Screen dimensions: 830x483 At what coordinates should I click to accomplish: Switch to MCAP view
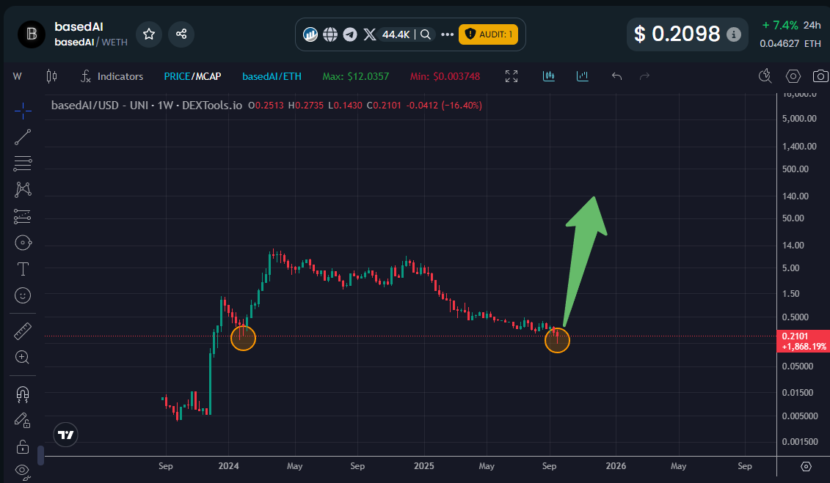click(x=208, y=77)
